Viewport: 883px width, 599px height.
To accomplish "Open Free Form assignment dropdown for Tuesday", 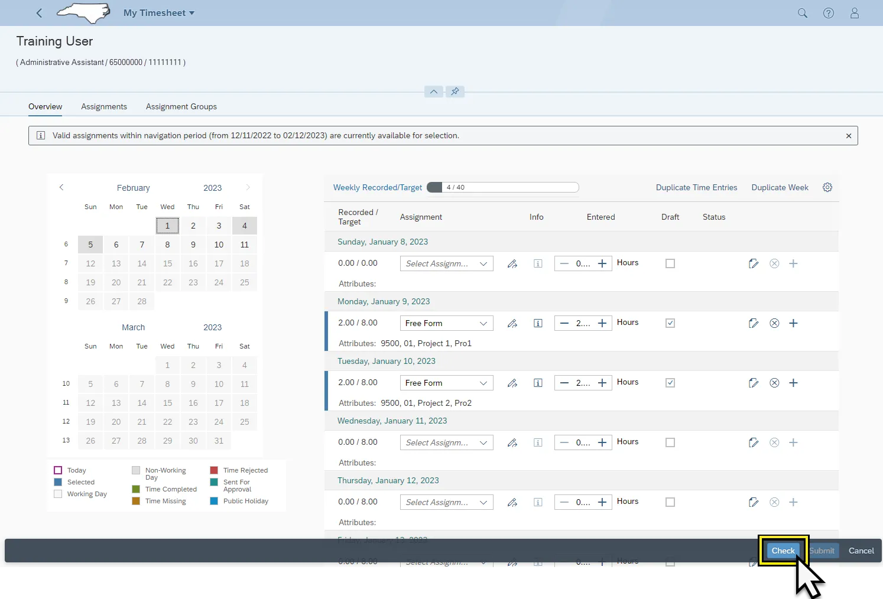I will (x=446, y=383).
